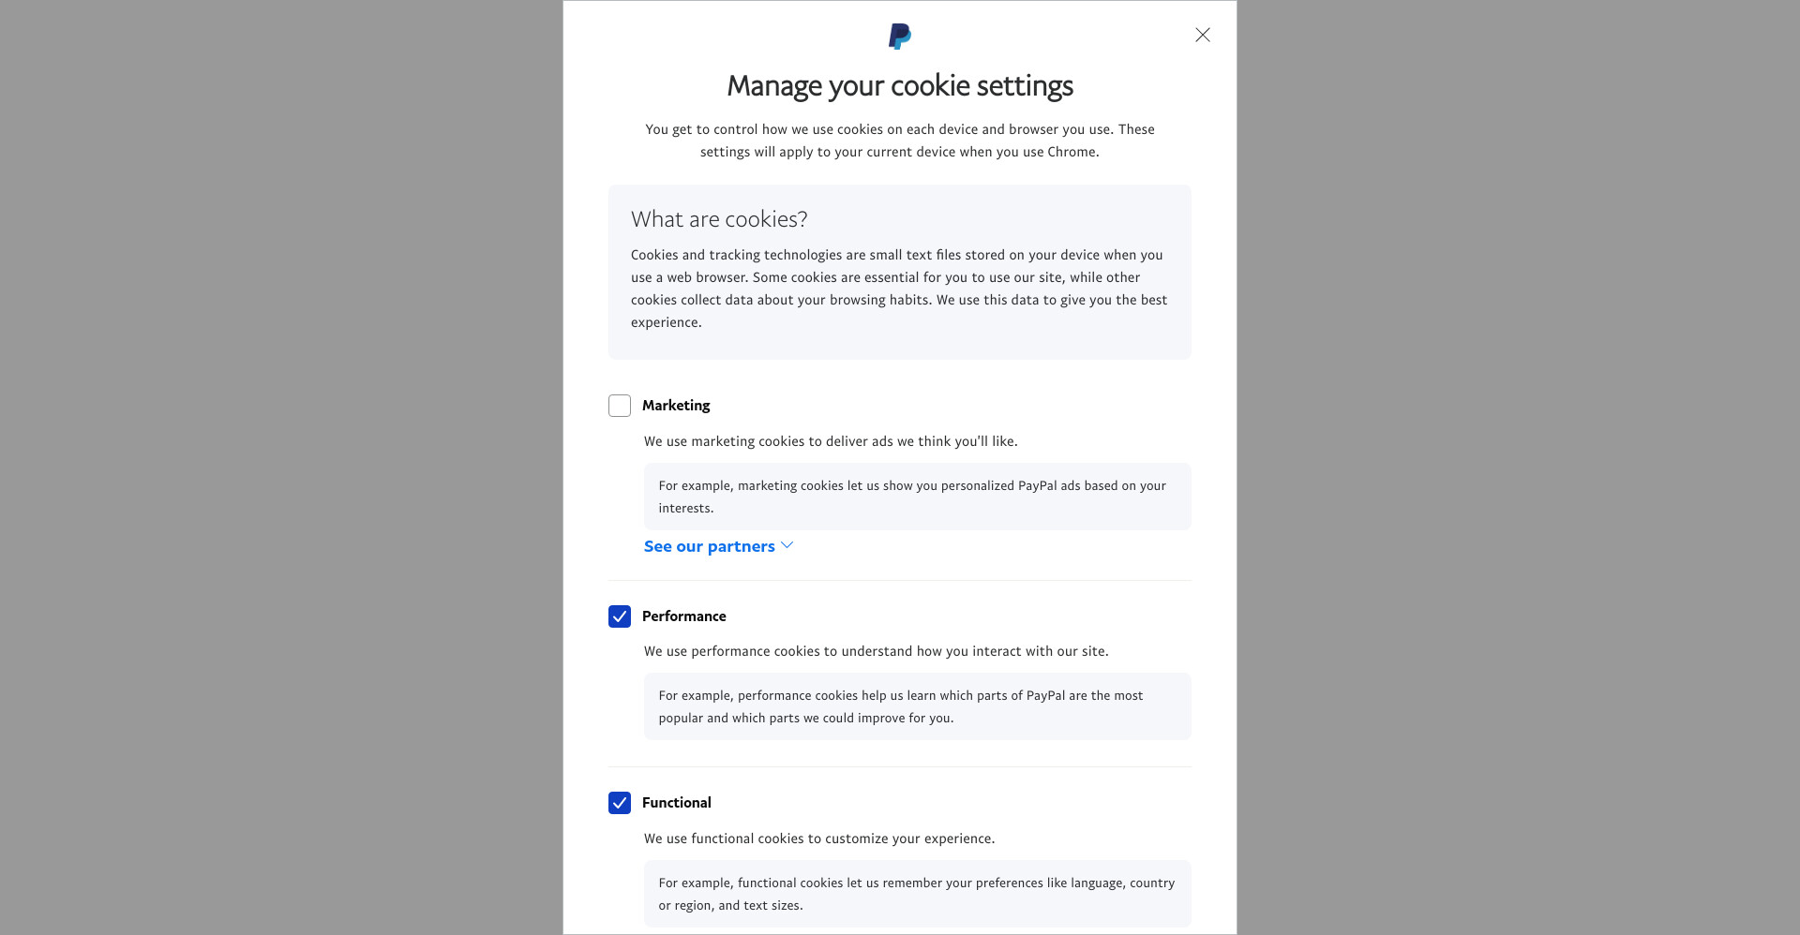Click the performance cookies example box

pyautogui.click(x=917, y=706)
